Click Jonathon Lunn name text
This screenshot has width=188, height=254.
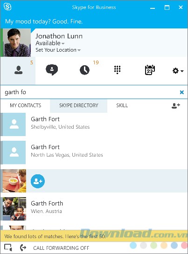59,36
